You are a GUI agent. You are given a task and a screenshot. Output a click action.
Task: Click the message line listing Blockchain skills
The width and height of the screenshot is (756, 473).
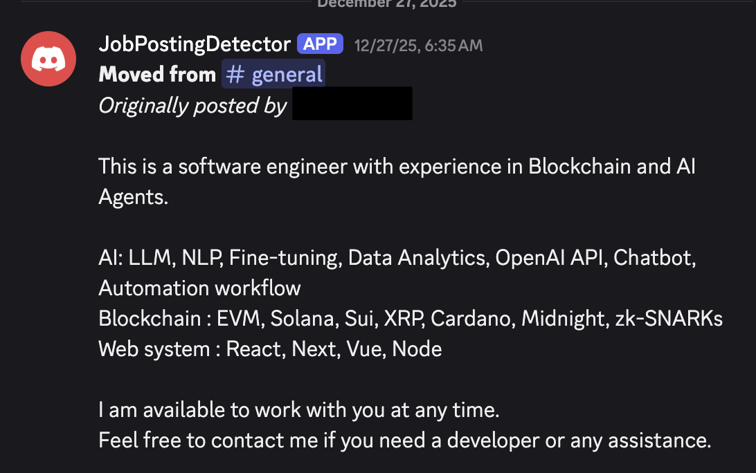click(x=411, y=318)
